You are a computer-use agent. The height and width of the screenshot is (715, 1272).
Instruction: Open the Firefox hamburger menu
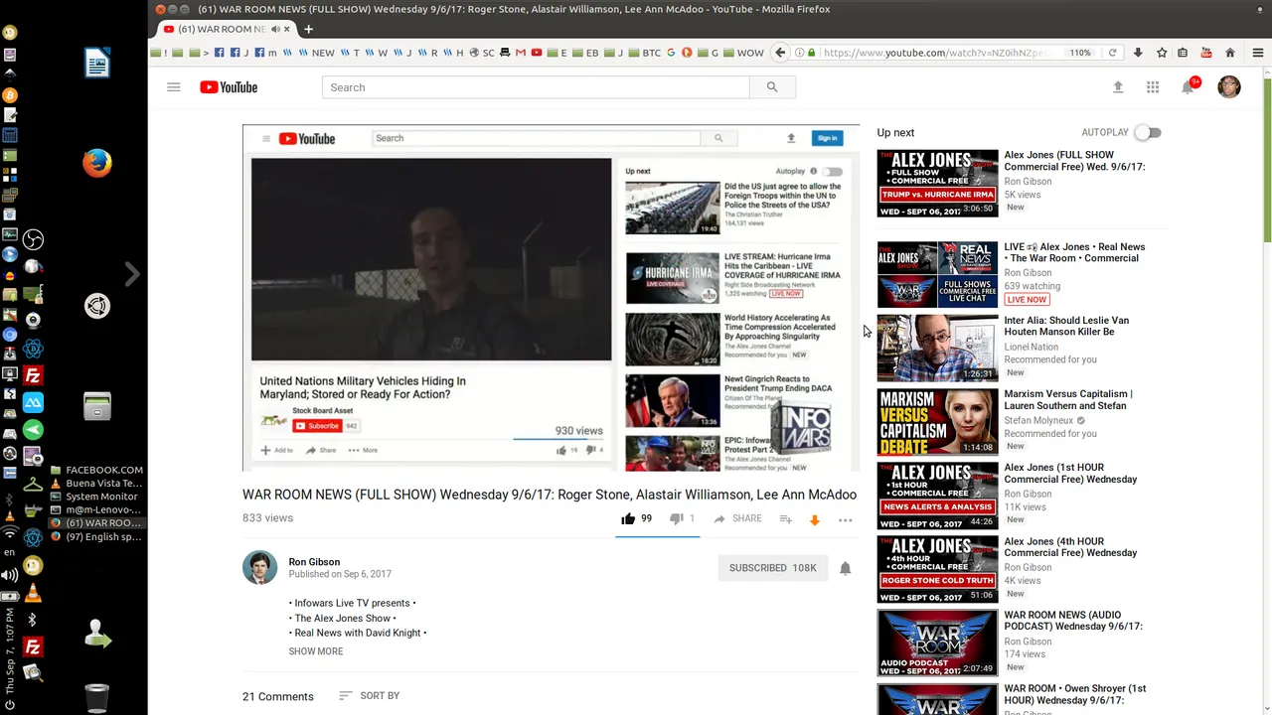point(1257,53)
